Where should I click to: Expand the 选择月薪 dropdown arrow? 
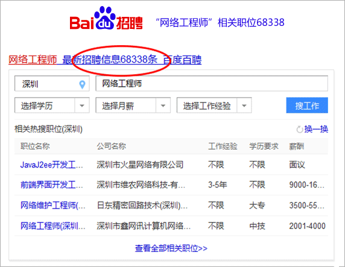163,105
